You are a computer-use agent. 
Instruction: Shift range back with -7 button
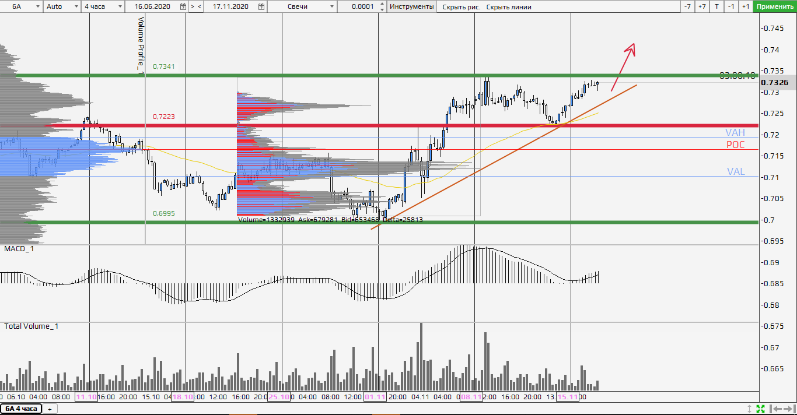[x=688, y=6]
